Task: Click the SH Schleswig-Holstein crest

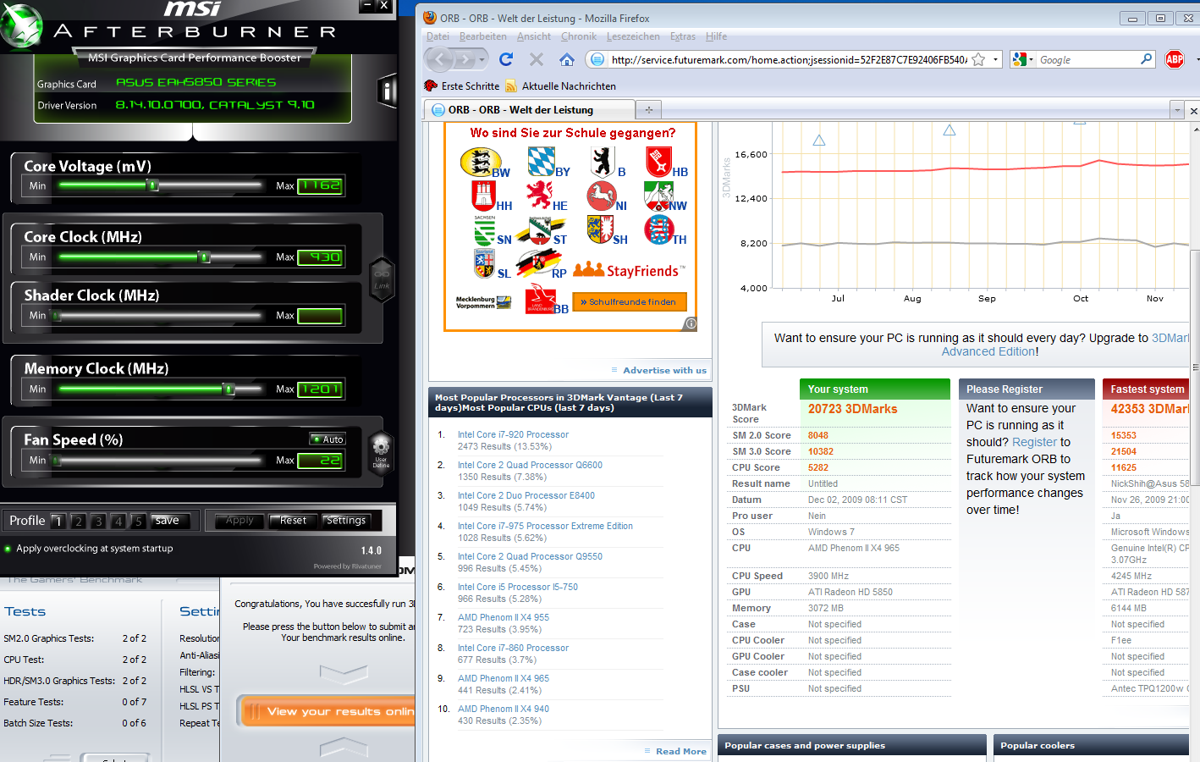Action: coord(600,229)
